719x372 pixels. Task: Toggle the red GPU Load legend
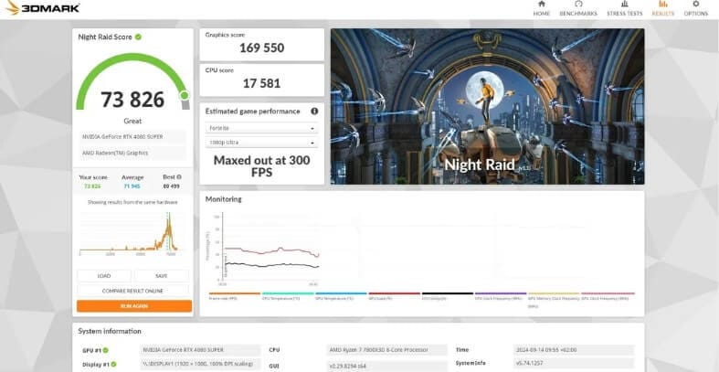click(x=395, y=296)
